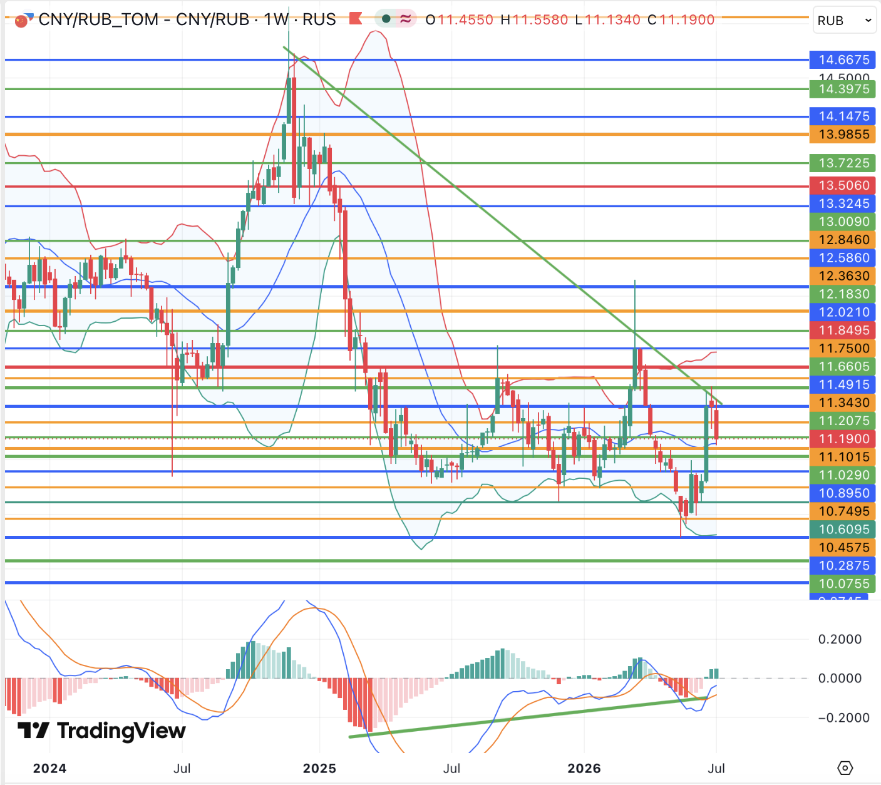Click the 11.8495 price label
Screen dimensions: 881x785
pyautogui.click(x=843, y=331)
